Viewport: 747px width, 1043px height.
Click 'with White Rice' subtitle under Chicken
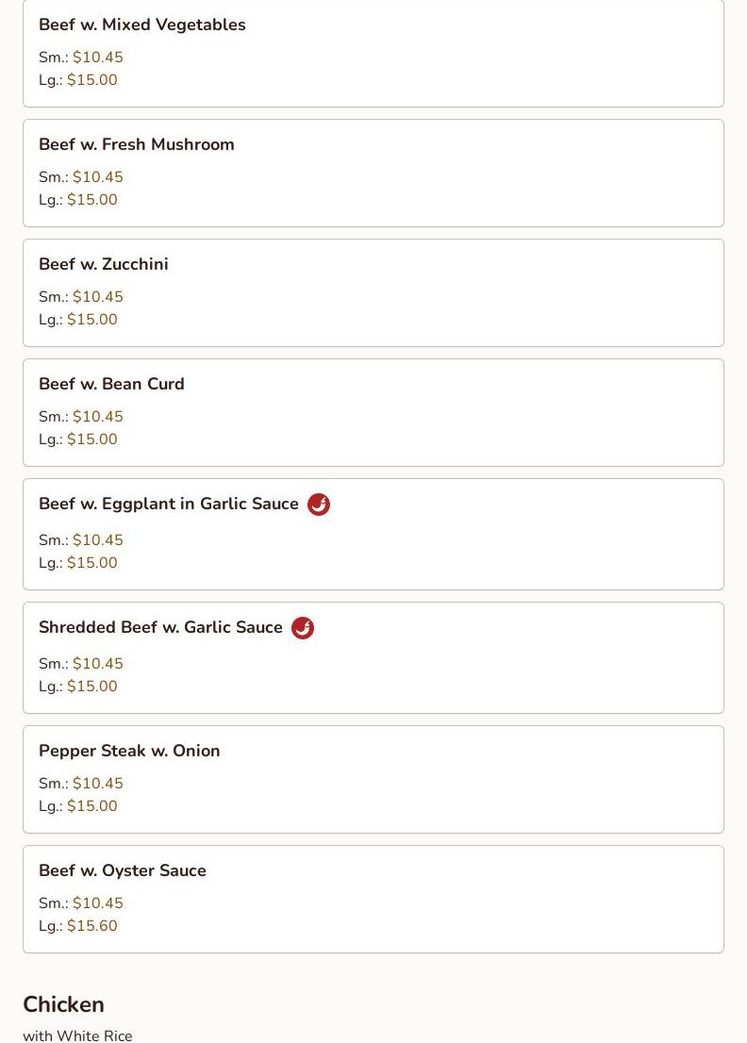tap(77, 1035)
